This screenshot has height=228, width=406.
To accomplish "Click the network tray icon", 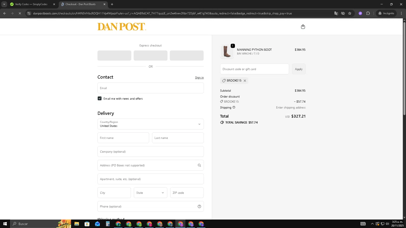I will (x=382, y=224).
